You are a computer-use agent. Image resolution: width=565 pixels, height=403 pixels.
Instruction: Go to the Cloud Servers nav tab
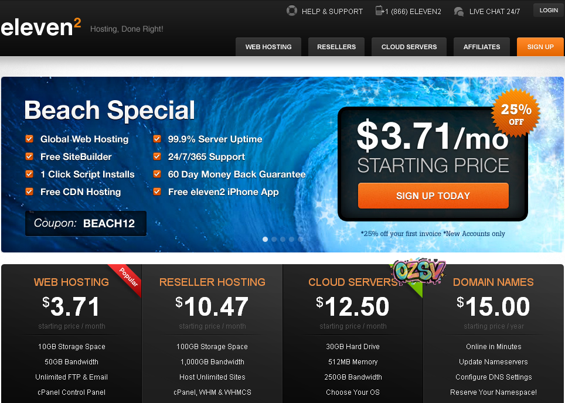[409, 47]
